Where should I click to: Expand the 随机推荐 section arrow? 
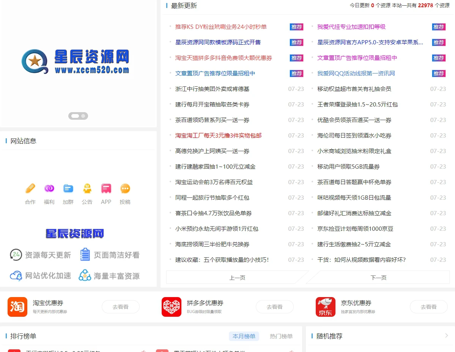447,335
